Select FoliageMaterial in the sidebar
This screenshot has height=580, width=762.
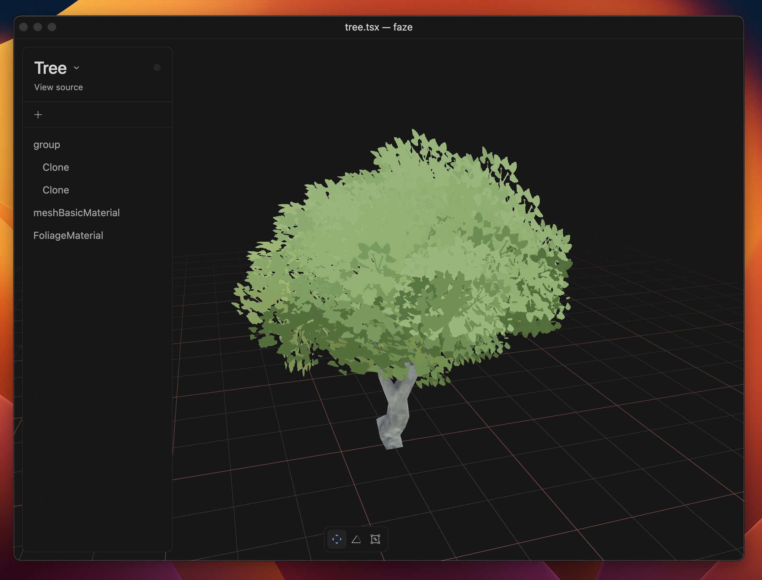[68, 235]
